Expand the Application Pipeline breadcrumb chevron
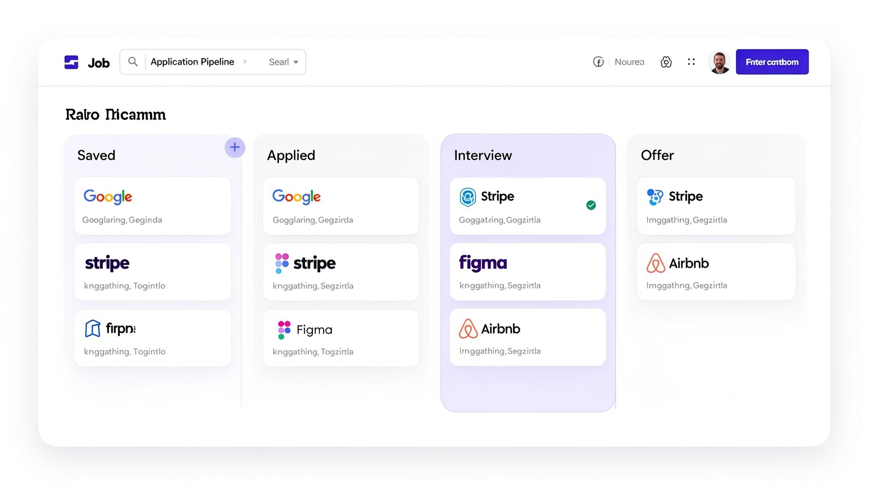 [x=245, y=62]
